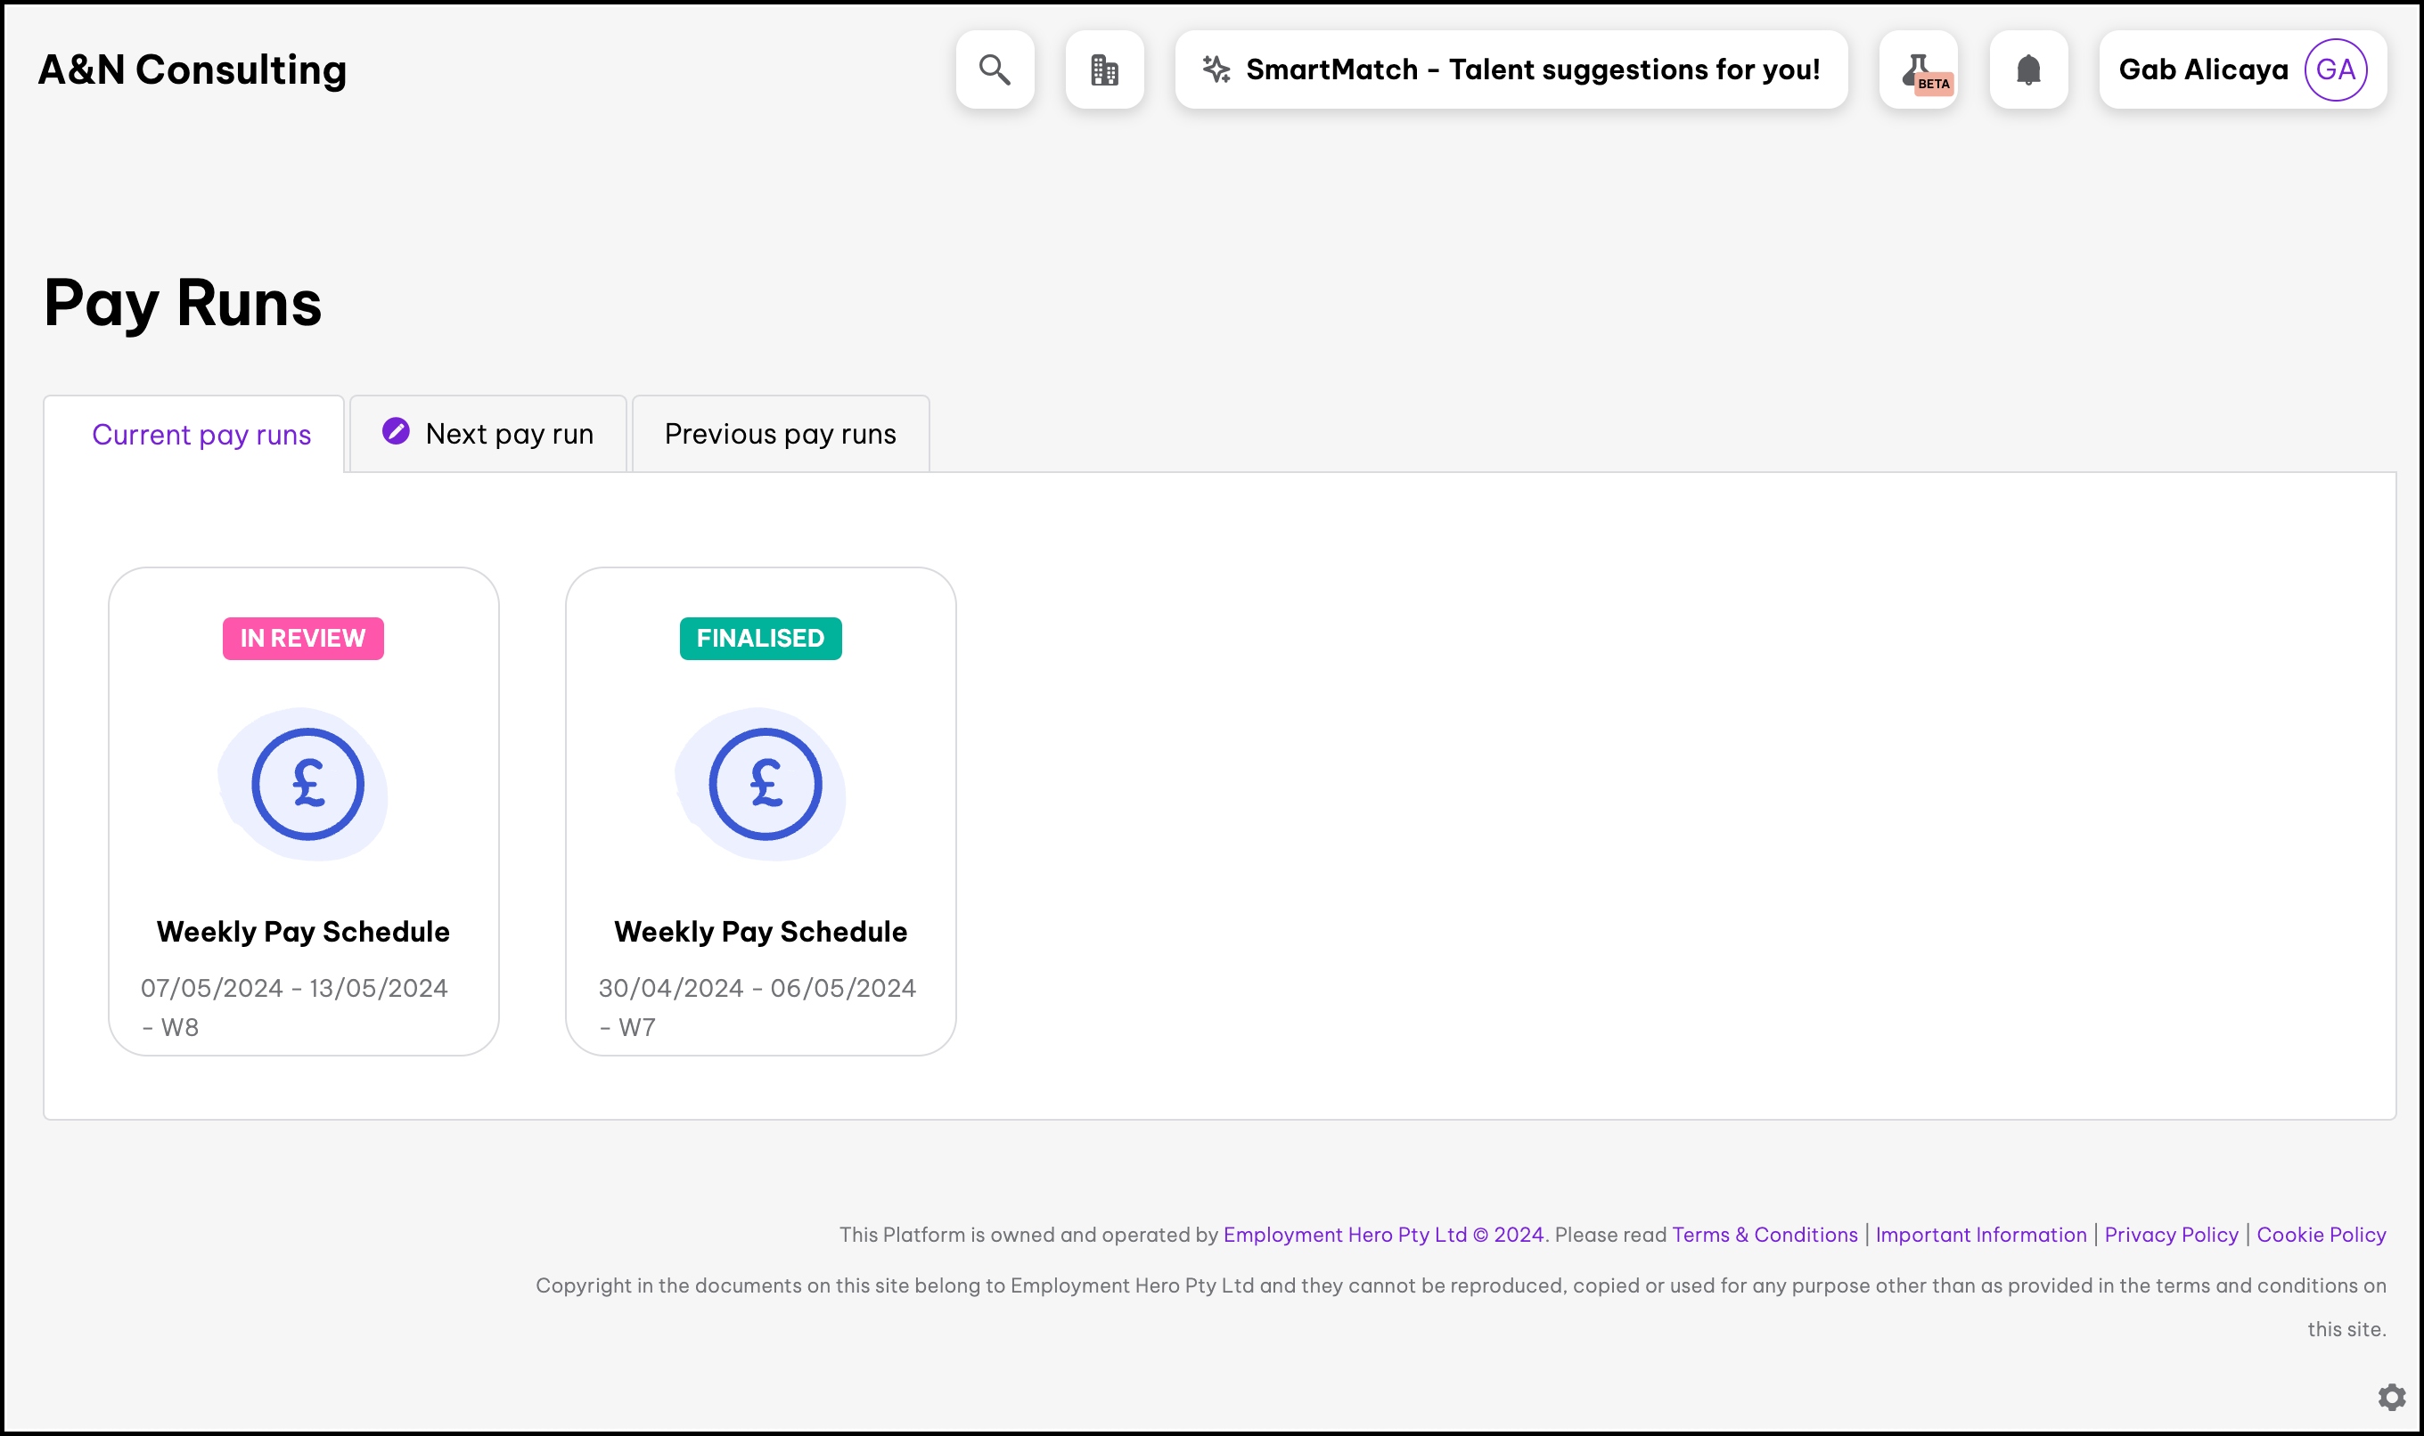Select the Current pay runs tab
2424x1436 pixels.
tap(201, 435)
